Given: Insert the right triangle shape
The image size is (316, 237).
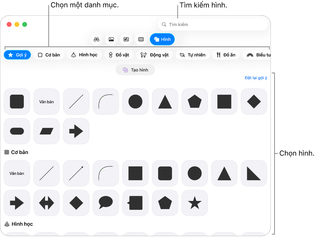Looking at the screenshot, I should (254, 173).
